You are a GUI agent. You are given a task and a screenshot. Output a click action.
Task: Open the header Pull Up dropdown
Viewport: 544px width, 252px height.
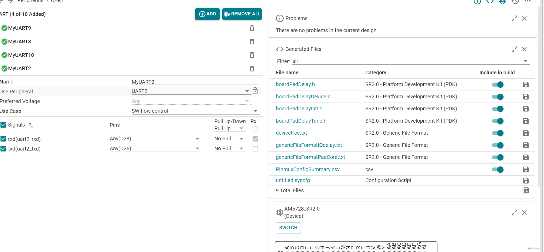click(x=230, y=128)
